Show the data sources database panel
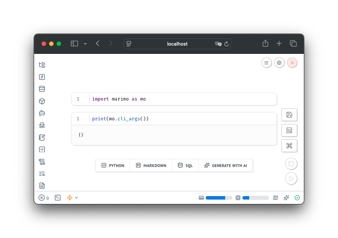 click(42, 89)
